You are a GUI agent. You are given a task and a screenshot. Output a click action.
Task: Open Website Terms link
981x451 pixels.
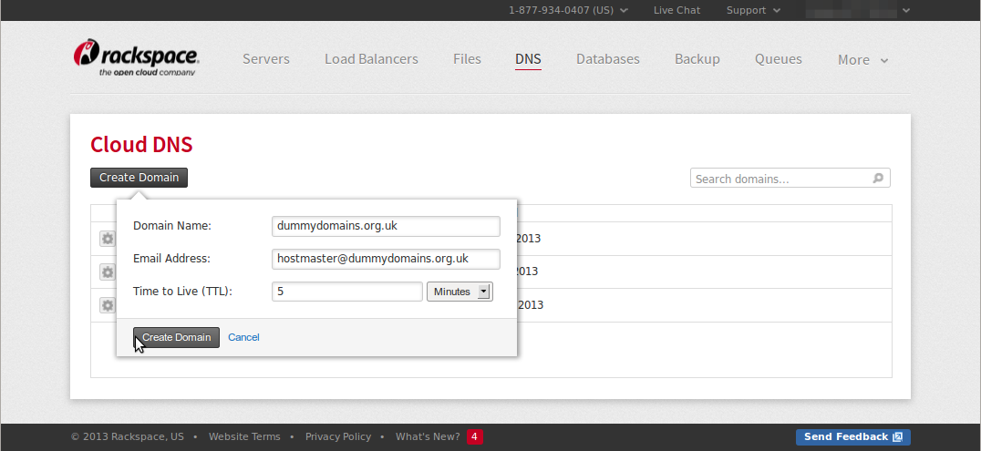[244, 436]
